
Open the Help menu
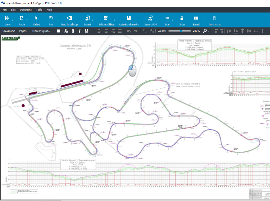tap(49, 10)
